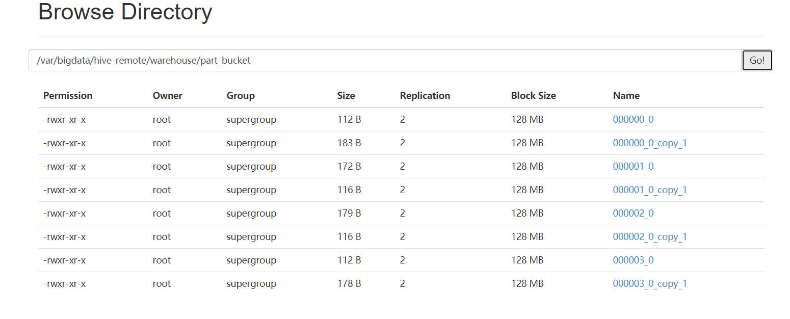Open the 000000_0_copy_1 file link
The height and width of the screenshot is (319, 790).
(x=650, y=143)
